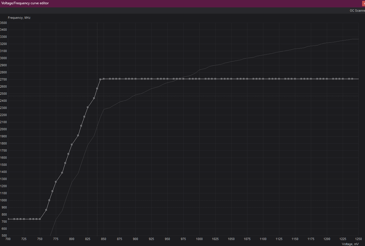Viewport: 365px width, 246px height.
Task: Select the 850 mV point on the 2700 MHz plateau
Action: (103, 79)
